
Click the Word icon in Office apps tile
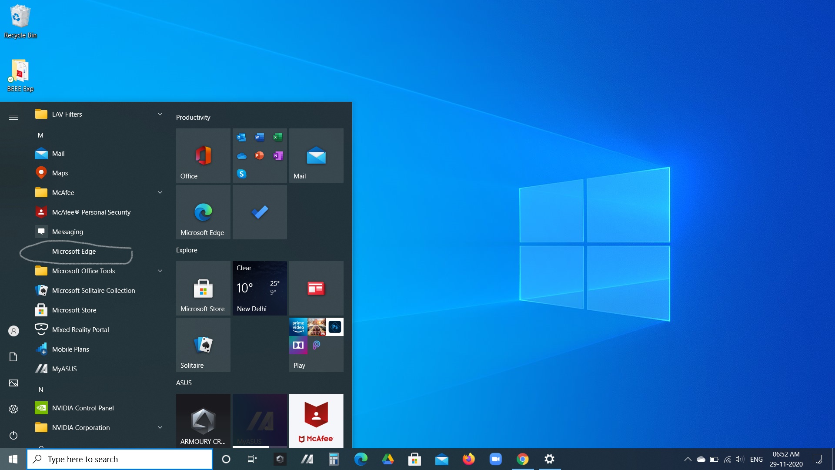pyautogui.click(x=260, y=137)
